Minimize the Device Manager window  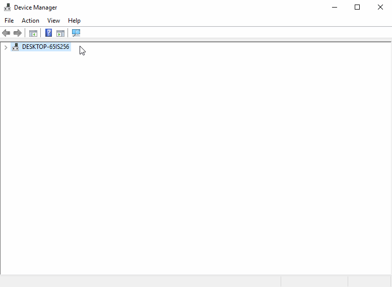point(334,8)
